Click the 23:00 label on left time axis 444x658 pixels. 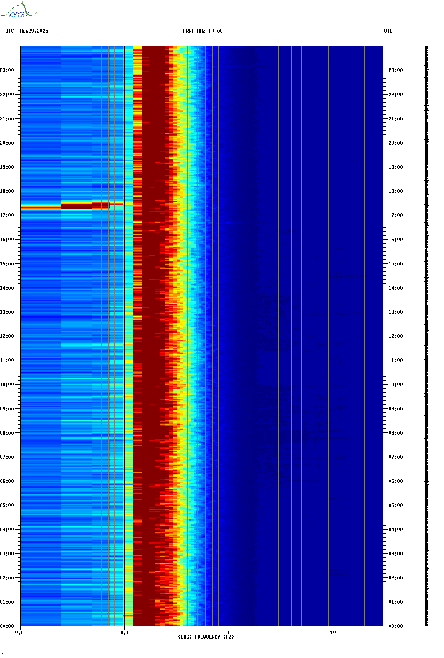pyautogui.click(x=7, y=70)
